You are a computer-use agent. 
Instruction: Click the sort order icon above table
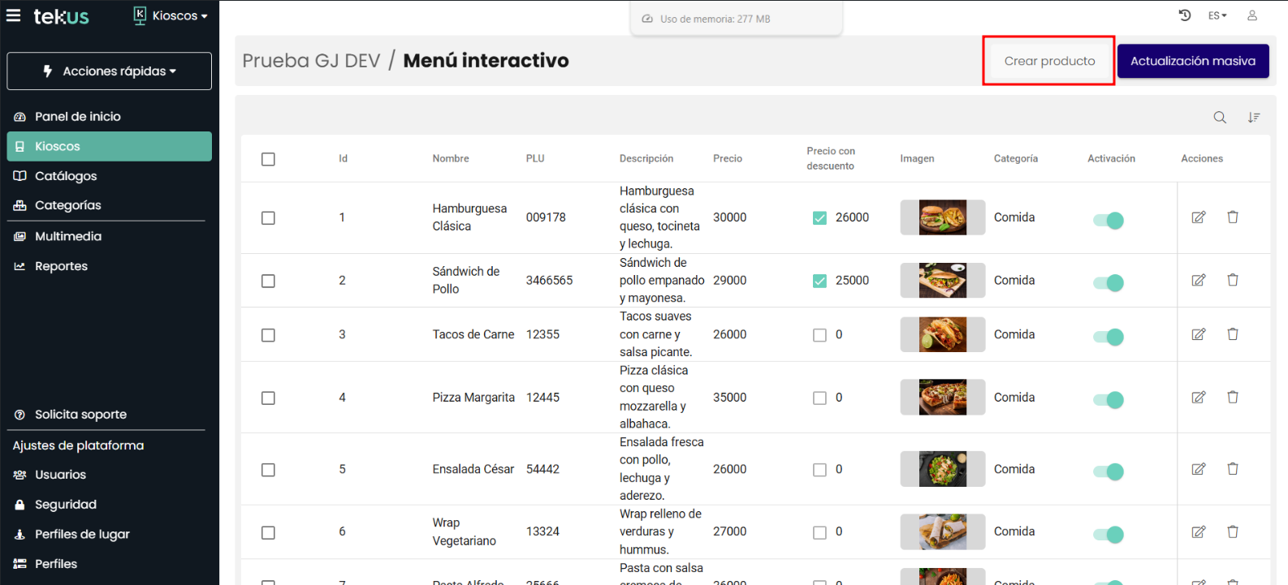tap(1254, 118)
